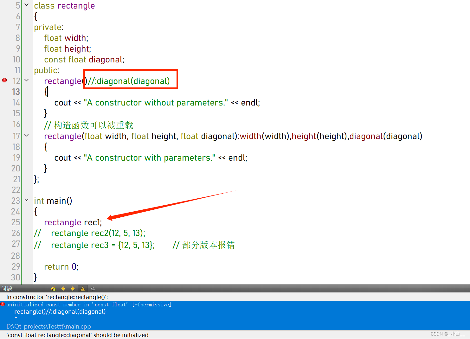Click the 'float width;' declaration
The width and height of the screenshot is (470, 339).
(66, 38)
